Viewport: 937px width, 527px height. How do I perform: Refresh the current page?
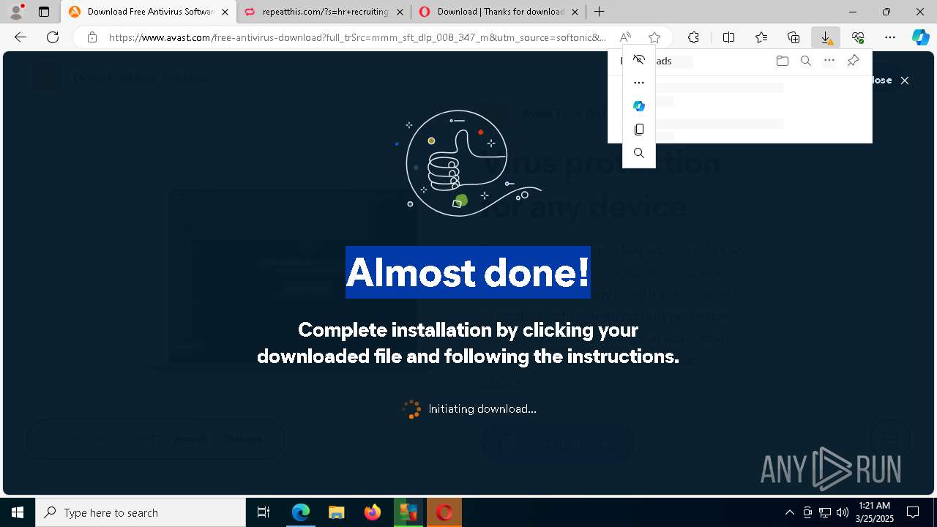point(53,37)
